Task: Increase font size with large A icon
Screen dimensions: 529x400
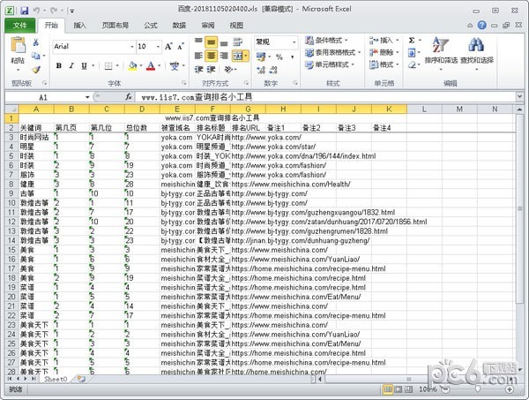Action: pos(168,46)
